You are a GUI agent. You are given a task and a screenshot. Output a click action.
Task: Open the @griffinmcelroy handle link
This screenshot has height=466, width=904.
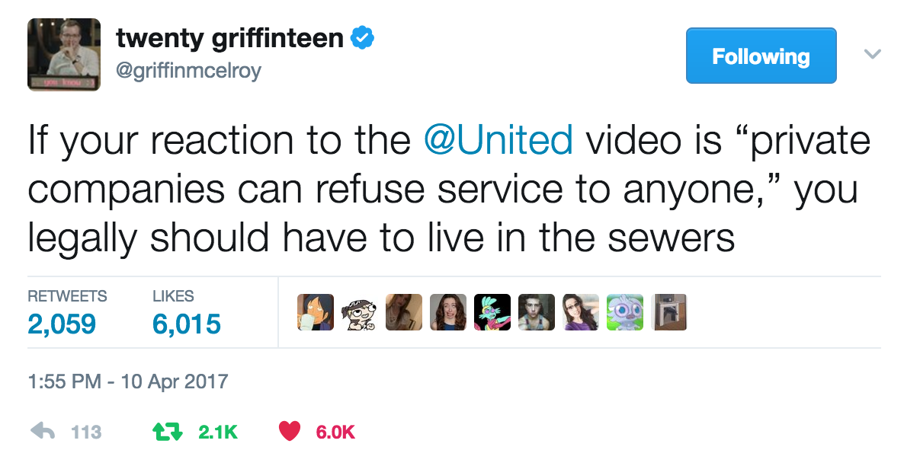tap(188, 72)
